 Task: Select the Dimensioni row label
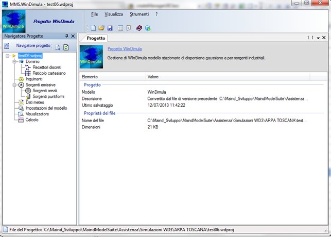coord(91,127)
